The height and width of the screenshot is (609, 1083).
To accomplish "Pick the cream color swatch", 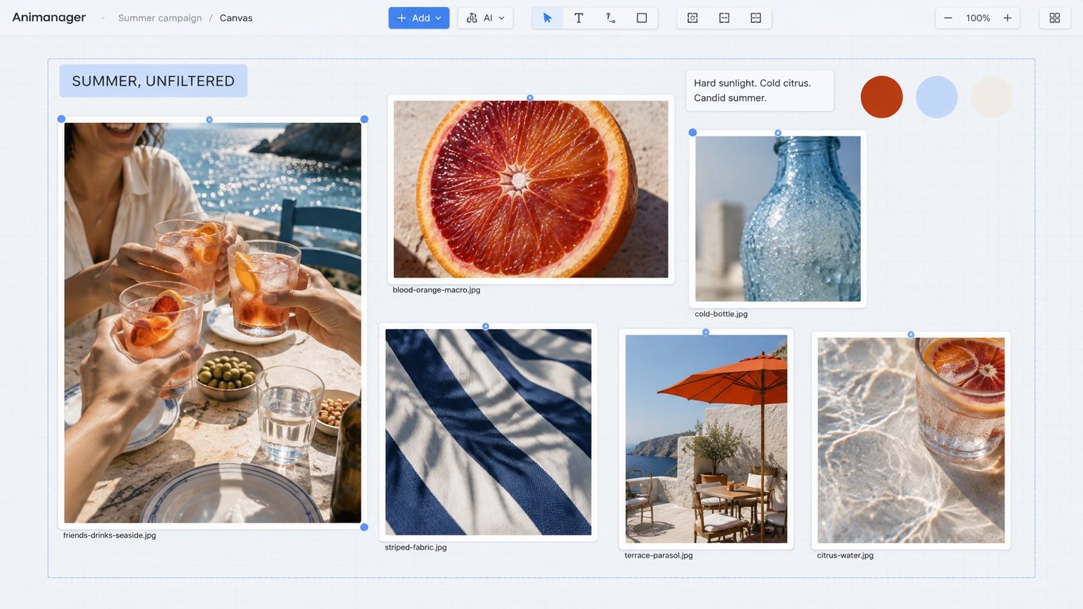I will pyautogui.click(x=992, y=97).
